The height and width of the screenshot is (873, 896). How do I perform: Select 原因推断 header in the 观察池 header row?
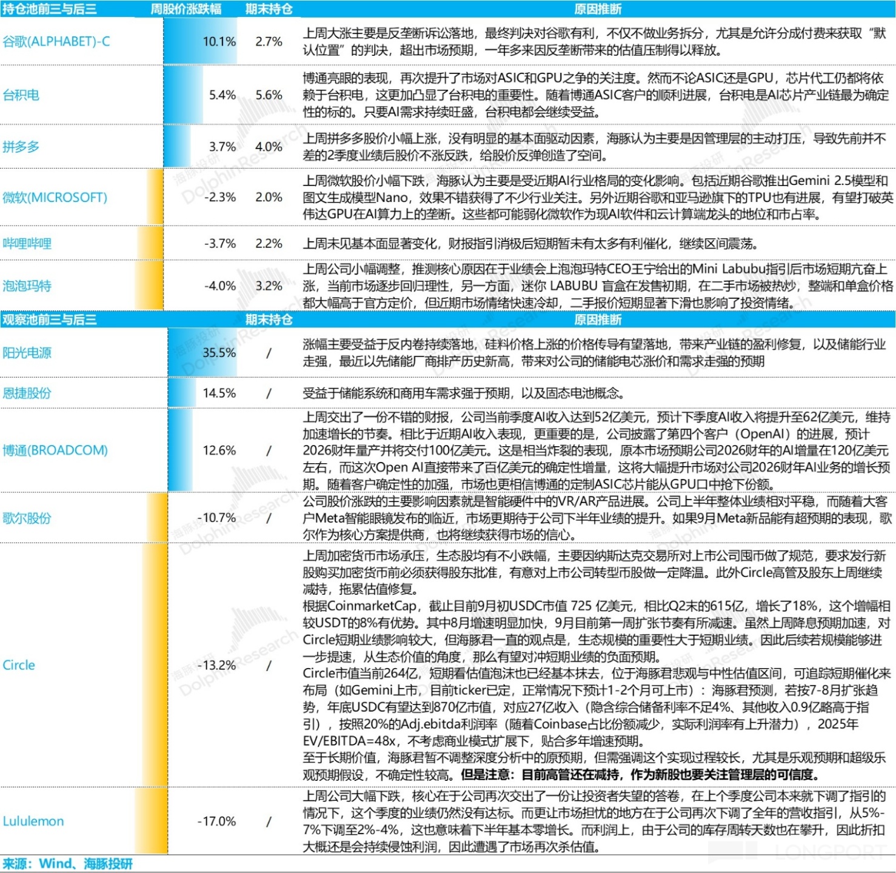pos(598,319)
